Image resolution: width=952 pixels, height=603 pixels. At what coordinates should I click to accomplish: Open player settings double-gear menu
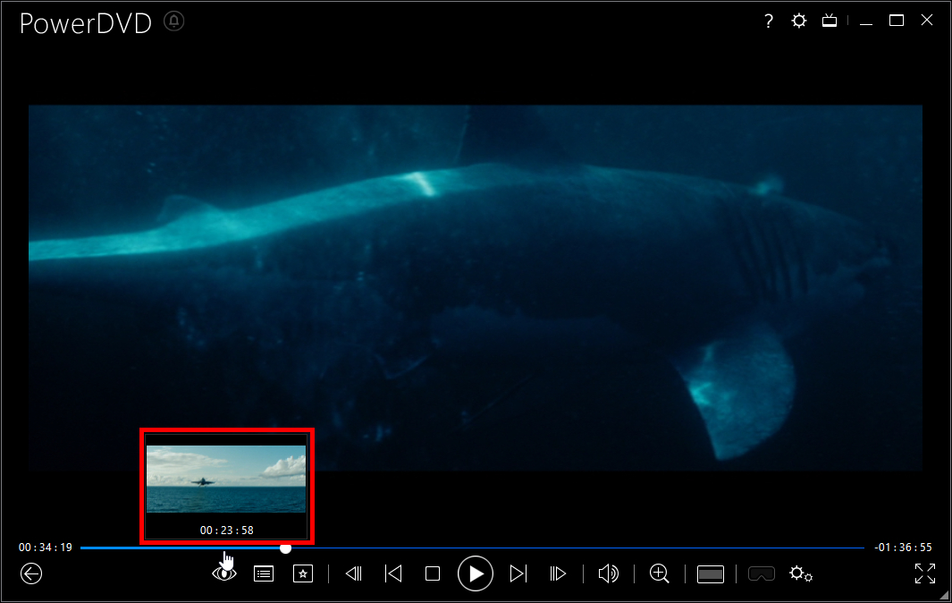coord(800,573)
